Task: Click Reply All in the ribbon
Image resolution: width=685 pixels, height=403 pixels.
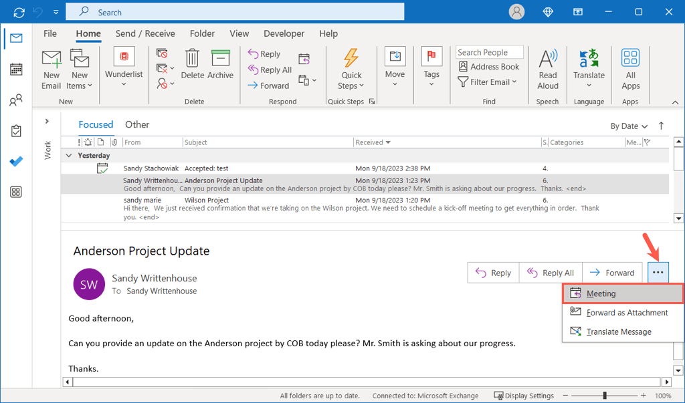Action: 270,70
